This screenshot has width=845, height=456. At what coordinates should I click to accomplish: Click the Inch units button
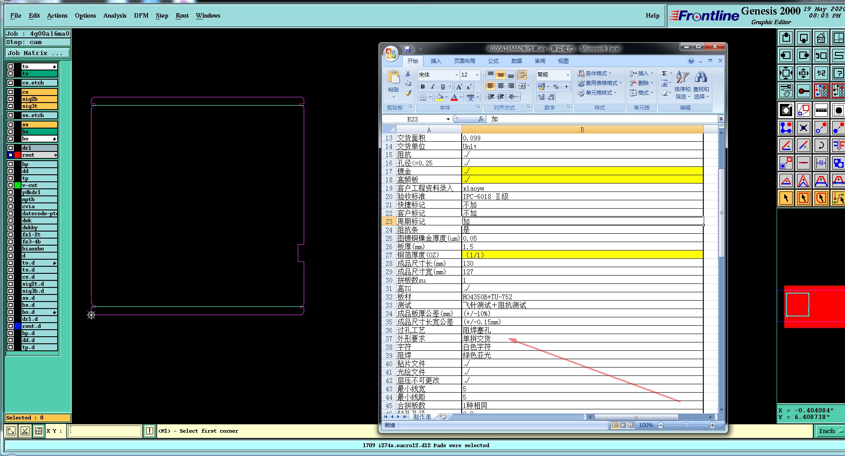coord(829,431)
